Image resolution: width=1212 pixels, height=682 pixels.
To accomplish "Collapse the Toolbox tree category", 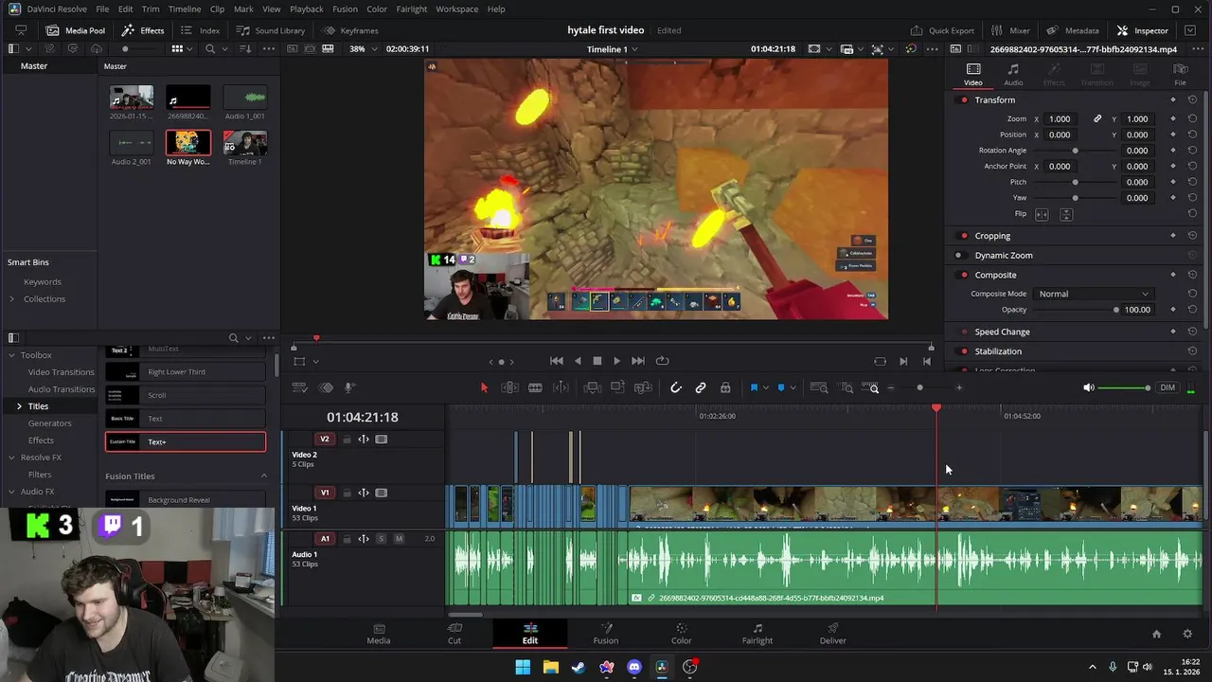I will point(11,355).
